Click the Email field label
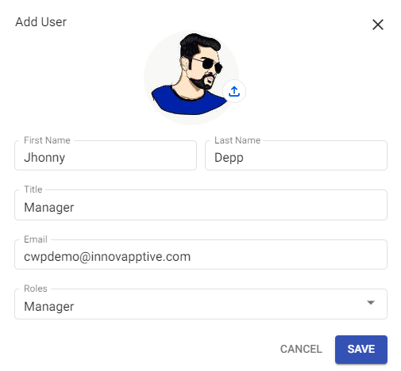The height and width of the screenshot is (371, 401). point(36,239)
